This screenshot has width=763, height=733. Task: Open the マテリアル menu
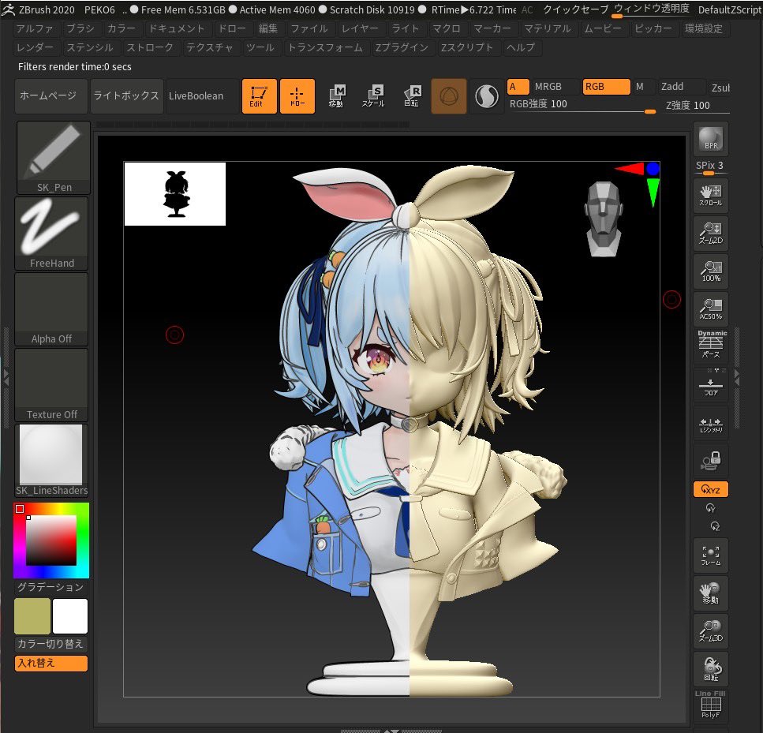click(x=548, y=28)
